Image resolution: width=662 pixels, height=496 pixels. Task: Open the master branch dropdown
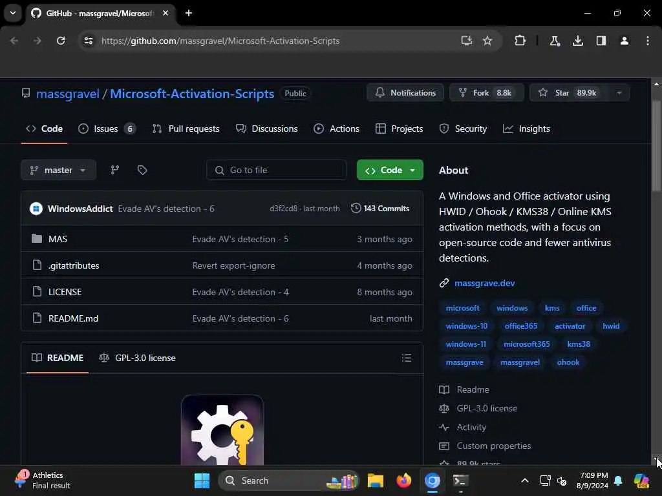point(58,170)
